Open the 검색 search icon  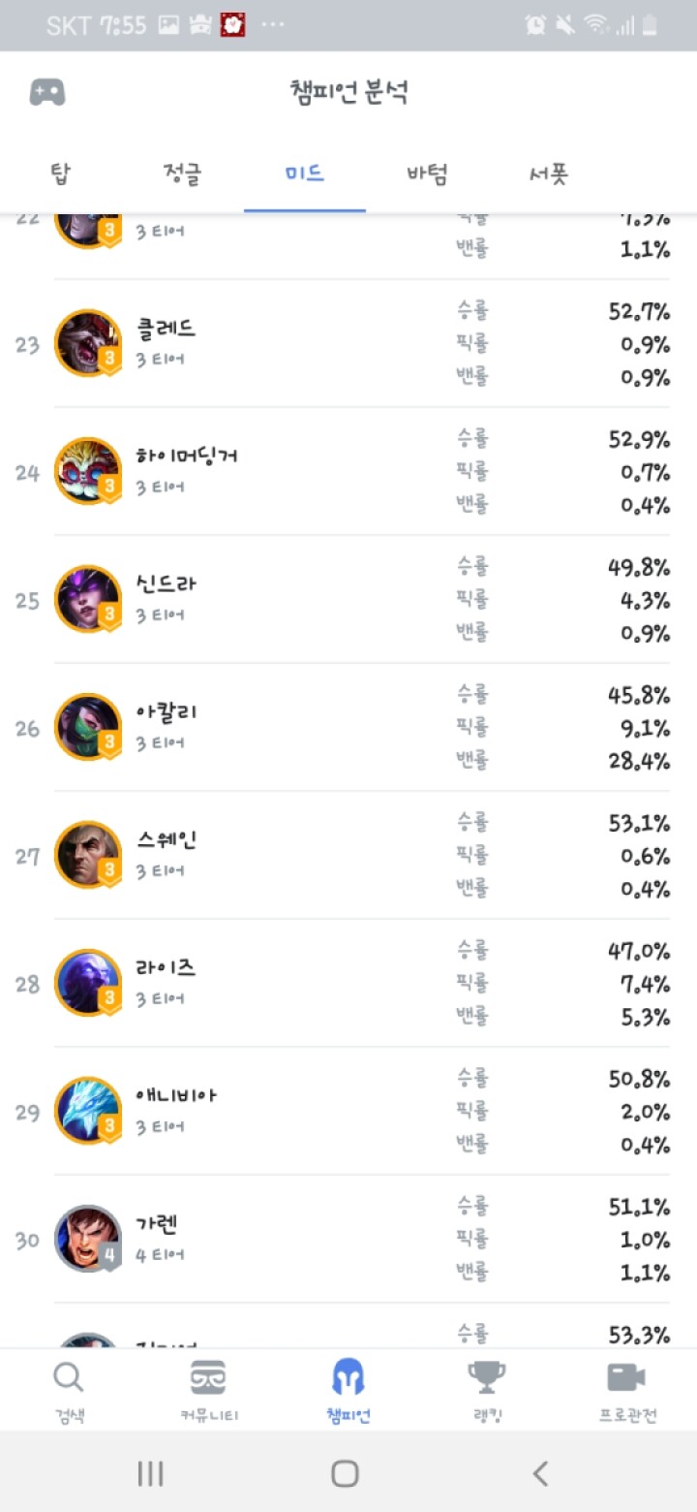[x=70, y=1377]
